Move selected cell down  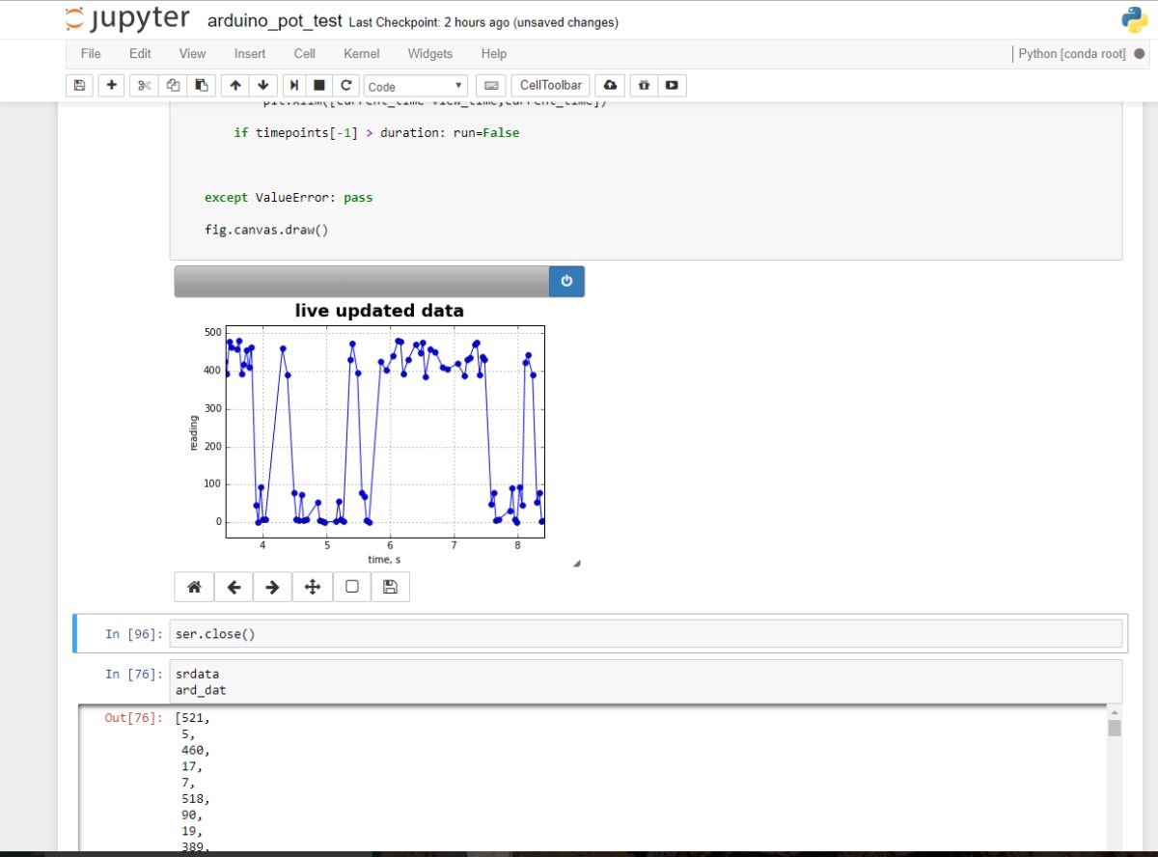[262, 85]
